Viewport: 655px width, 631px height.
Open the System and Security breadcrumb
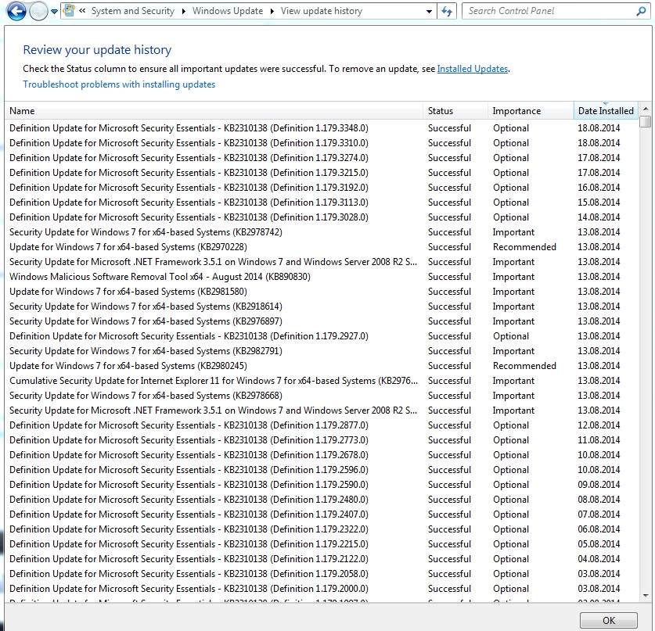[133, 11]
